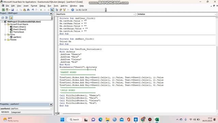This screenshot has width=218, height=123.
Task: Undo the last edit using Undo icon
Action: coord(33,10)
